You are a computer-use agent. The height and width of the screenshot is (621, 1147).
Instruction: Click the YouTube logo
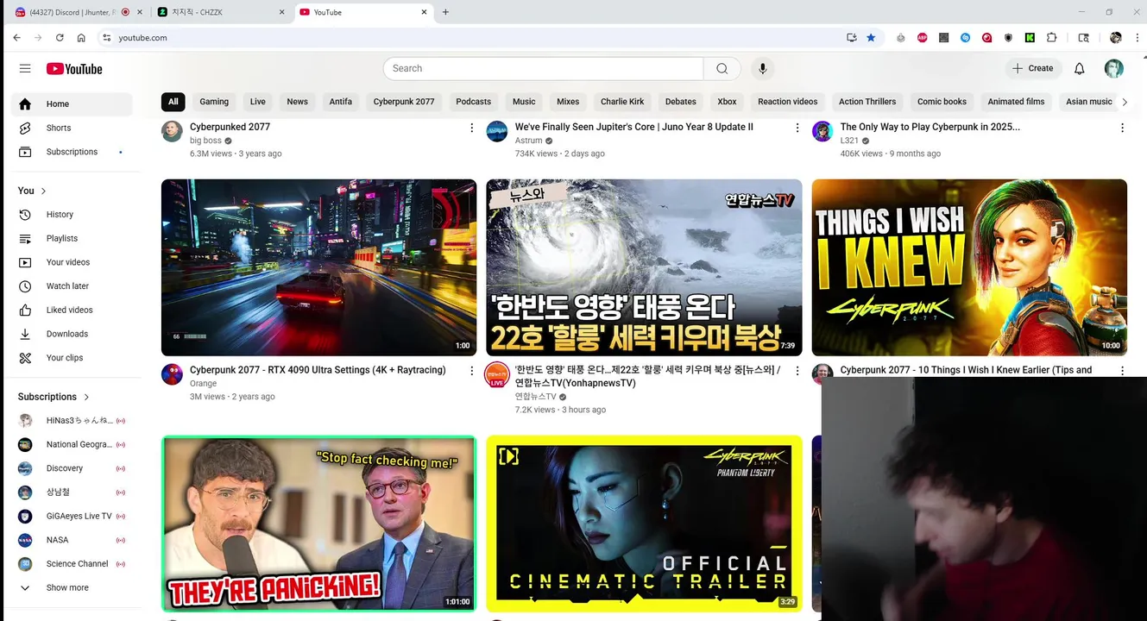pyautogui.click(x=74, y=68)
